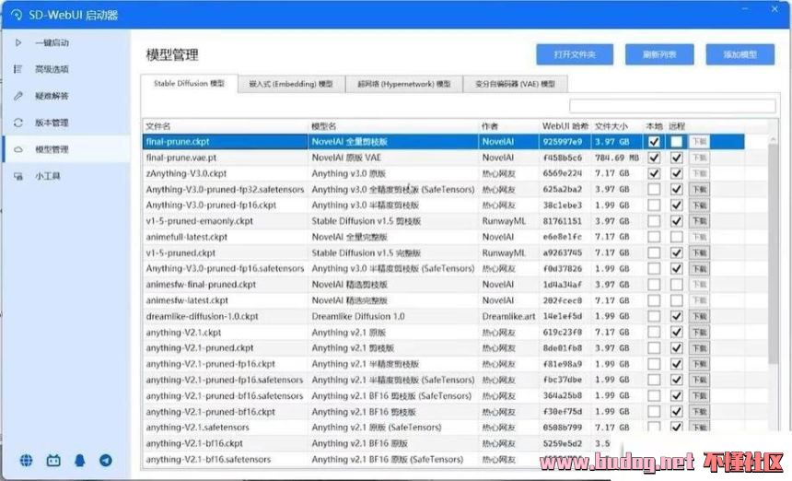
Task: Download Anything-V3.0-pruned-fp32.safetensors with its 下载 button
Action: click(700, 190)
